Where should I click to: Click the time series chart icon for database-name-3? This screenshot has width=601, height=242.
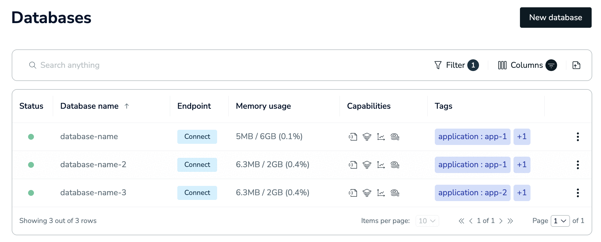pos(381,193)
